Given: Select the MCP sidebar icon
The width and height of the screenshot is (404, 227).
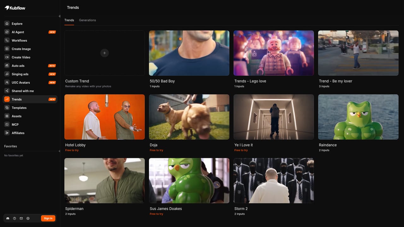Looking at the screenshot, I should (7, 125).
